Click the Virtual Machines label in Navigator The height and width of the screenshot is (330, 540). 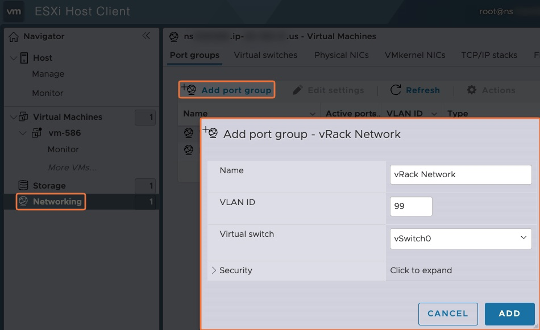click(x=68, y=117)
